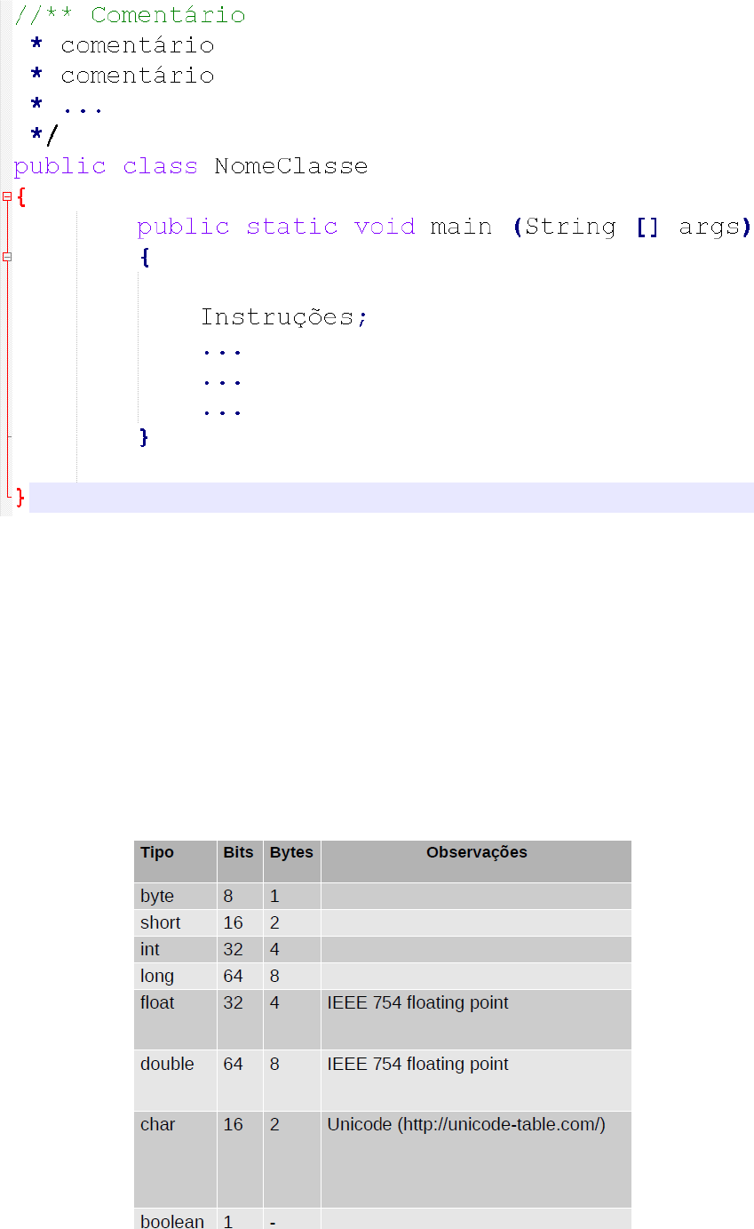Select the Bytes column header
This screenshot has width=754, height=1229.
[291, 852]
